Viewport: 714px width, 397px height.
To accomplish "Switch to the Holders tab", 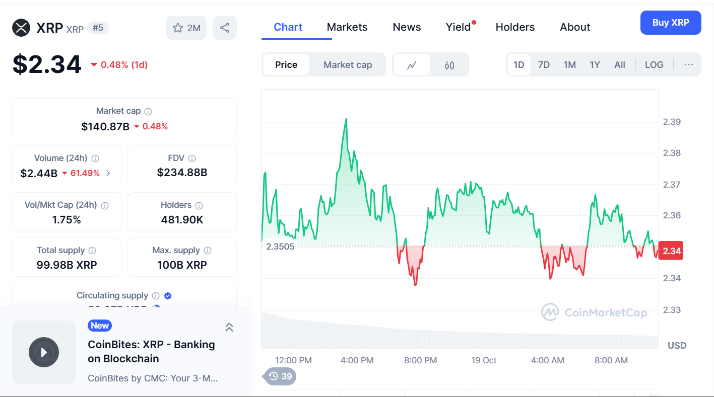I will [x=515, y=27].
